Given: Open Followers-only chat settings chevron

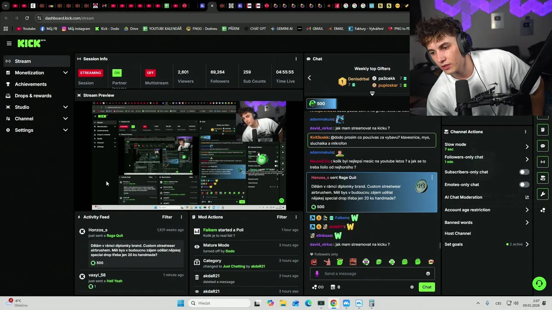Looking at the screenshot, I should (x=527, y=159).
